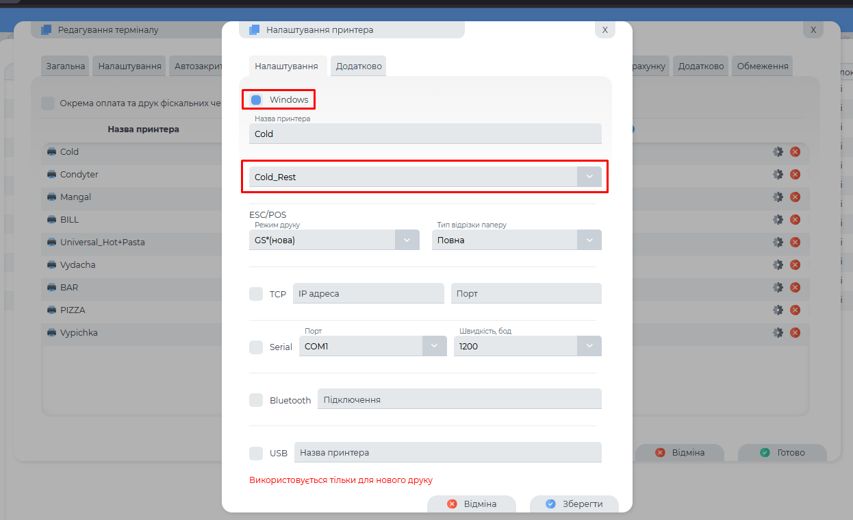
Task: Enable the Bluetooth checkbox
Action: (x=256, y=400)
